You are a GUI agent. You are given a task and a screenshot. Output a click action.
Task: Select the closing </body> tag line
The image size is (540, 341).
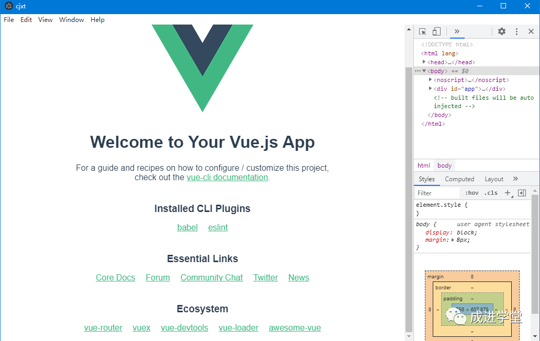tap(439, 115)
